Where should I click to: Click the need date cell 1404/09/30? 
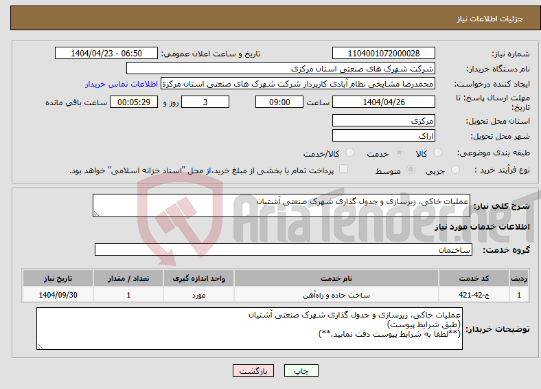coord(58,295)
